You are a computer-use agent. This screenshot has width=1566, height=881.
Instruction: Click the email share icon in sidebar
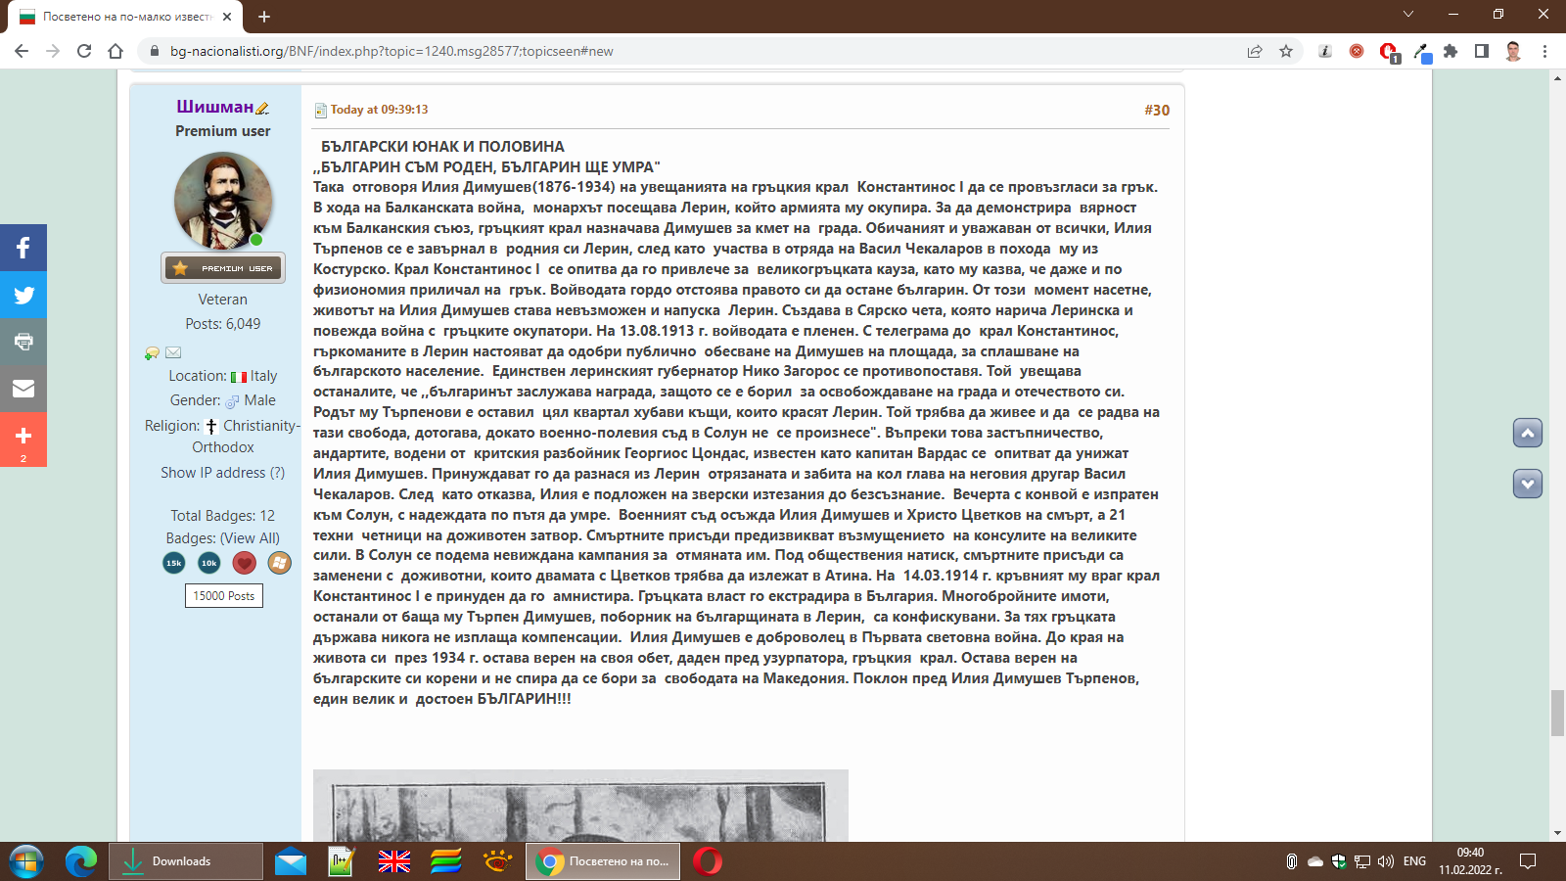pos(23,389)
